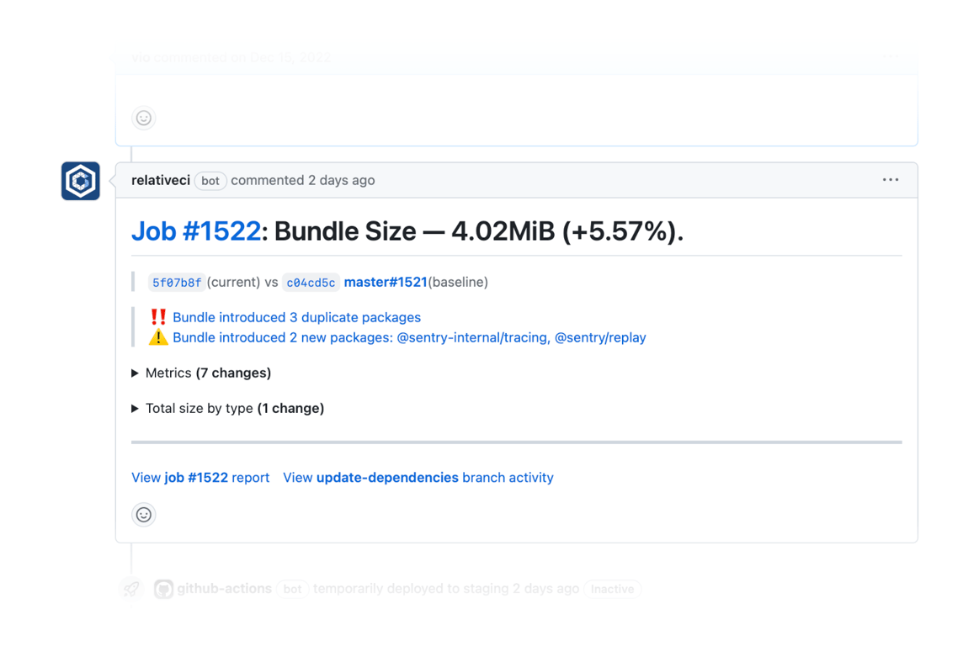Click the github-actions bot octocat icon

tap(165, 589)
